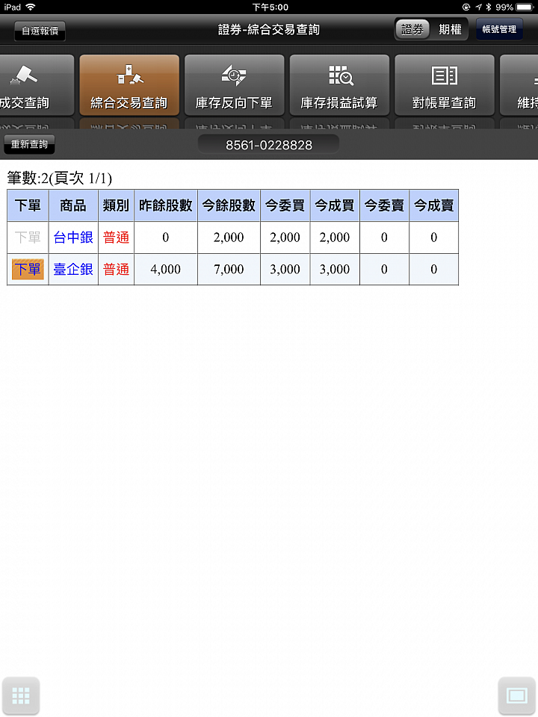This screenshot has width=538, height=717.
Task: Switch to 期權 mode
Action: coord(450,30)
